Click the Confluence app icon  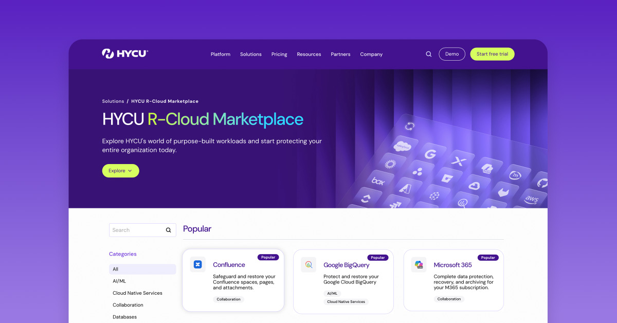pyautogui.click(x=197, y=264)
